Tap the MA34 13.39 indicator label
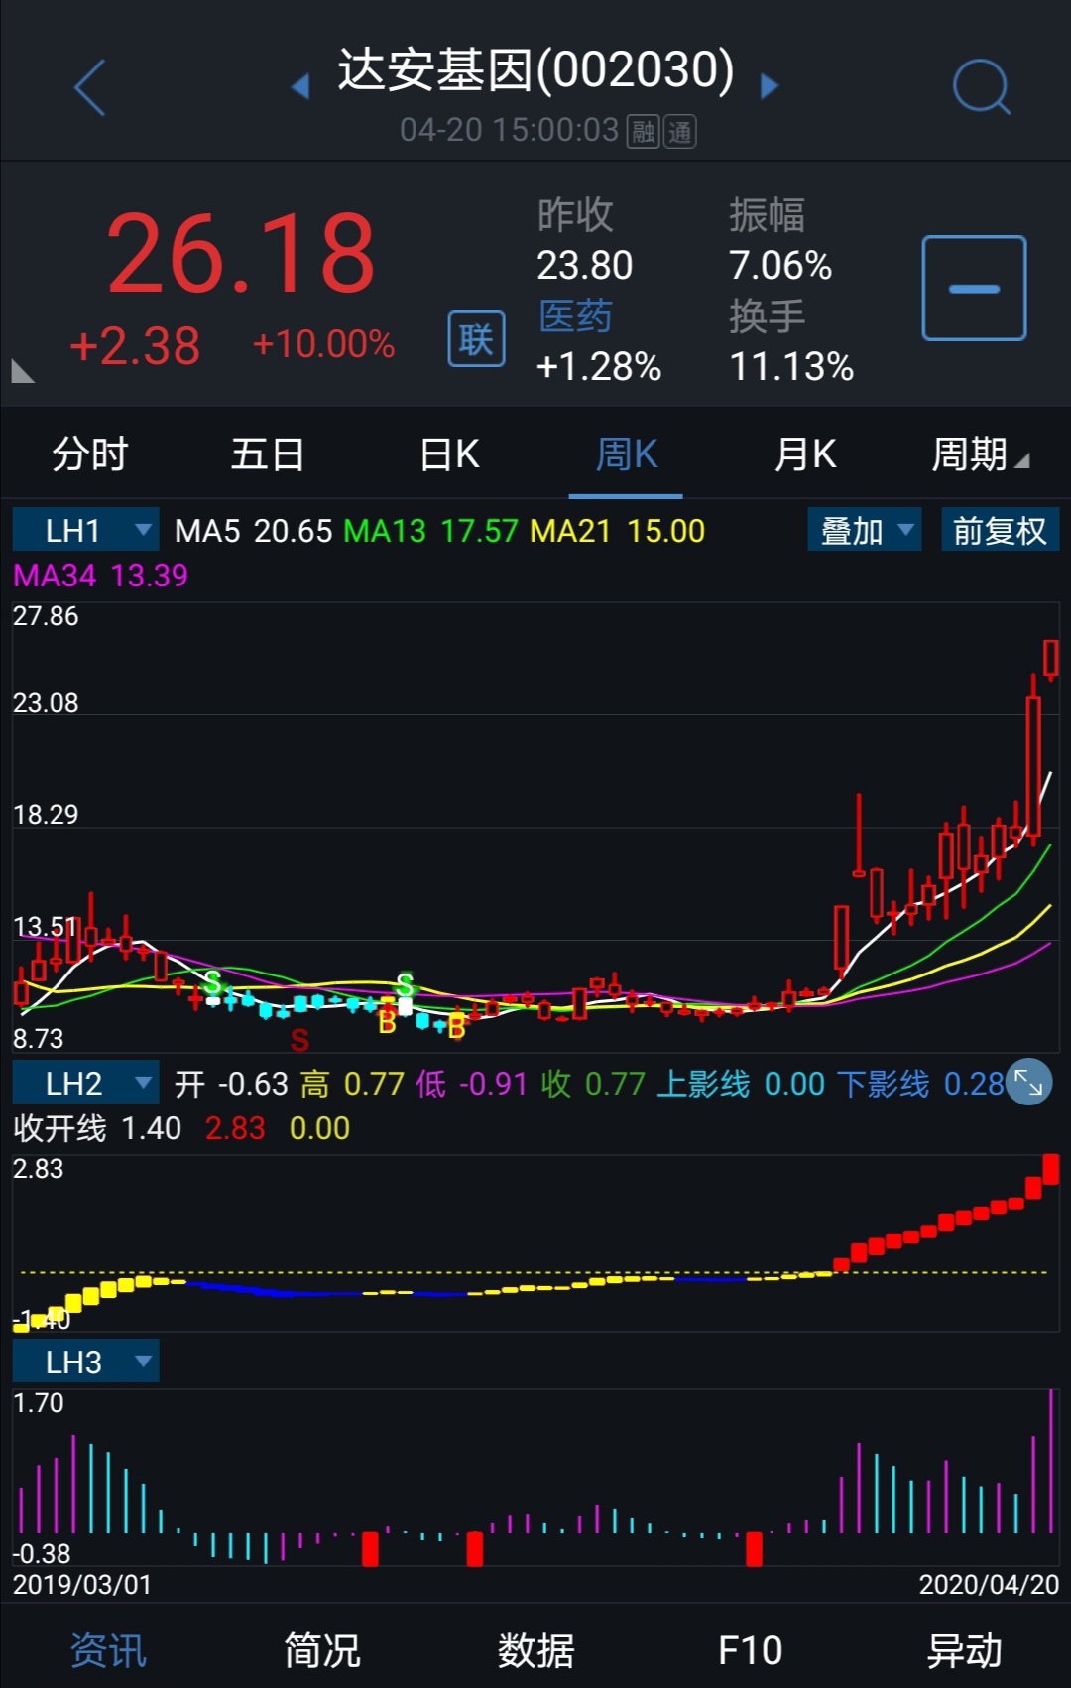The width and height of the screenshot is (1071, 1688). 100,575
